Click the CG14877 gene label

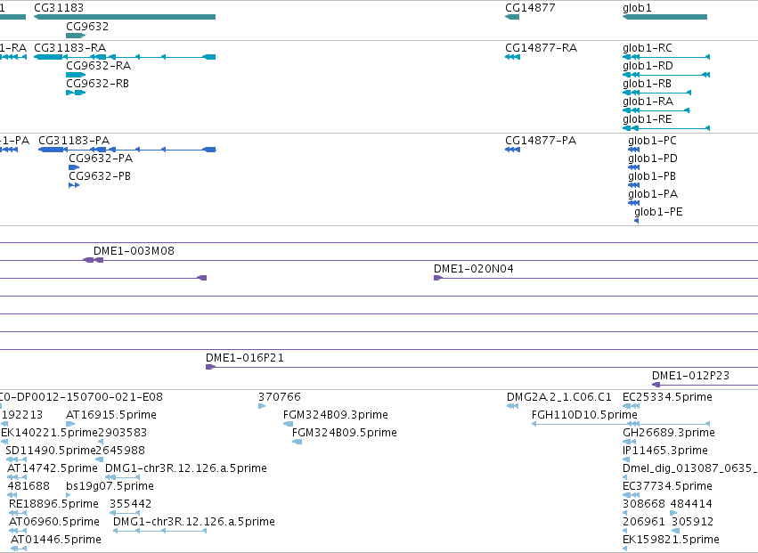pyautogui.click(x=530, y=8)
